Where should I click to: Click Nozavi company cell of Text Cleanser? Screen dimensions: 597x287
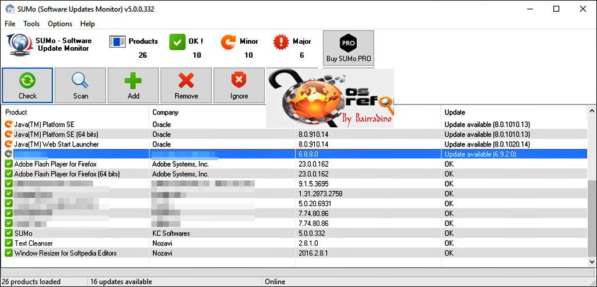pyautogui.click(x=161, y=243)
